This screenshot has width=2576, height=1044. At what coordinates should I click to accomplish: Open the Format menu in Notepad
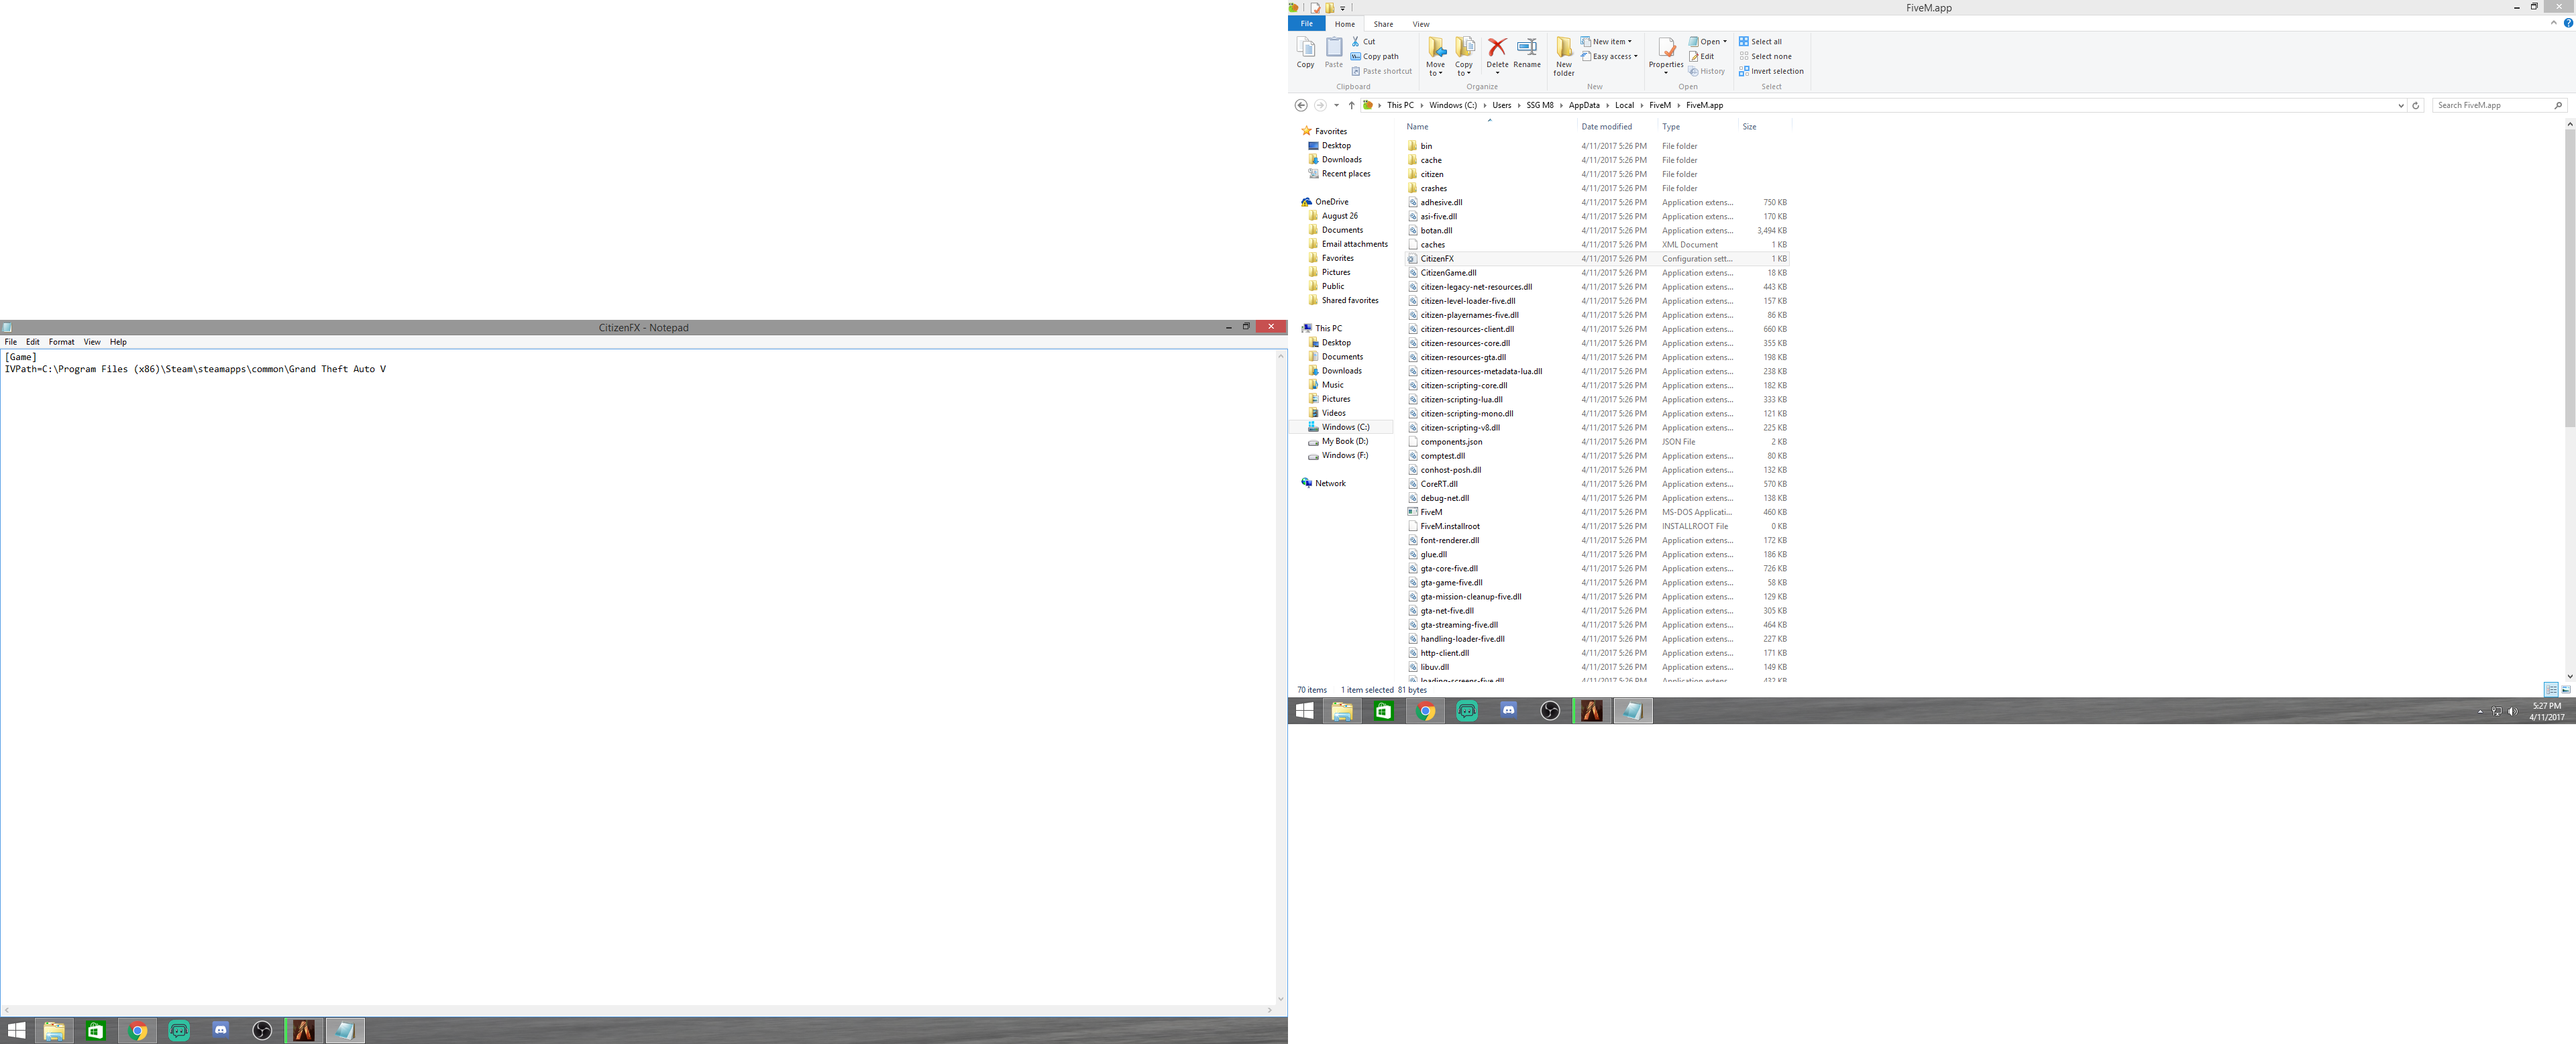coord(61,342)
